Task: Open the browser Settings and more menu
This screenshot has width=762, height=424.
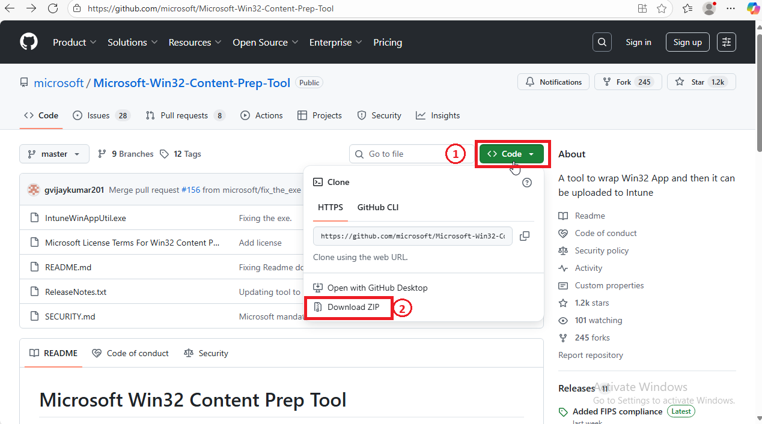Action: point(731,8)
